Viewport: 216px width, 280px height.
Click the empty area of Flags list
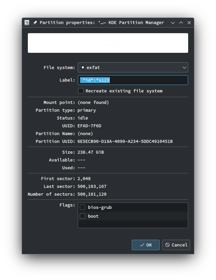tap(133, 224)
